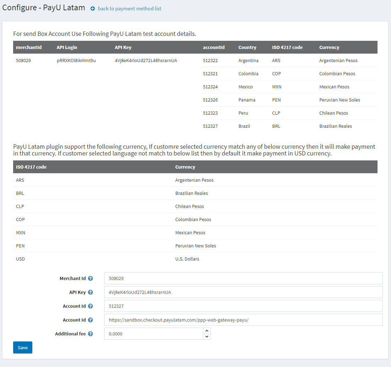Click Brazilian Reales in lower currency table
This screenshot has width=391, height=367.
192,193
